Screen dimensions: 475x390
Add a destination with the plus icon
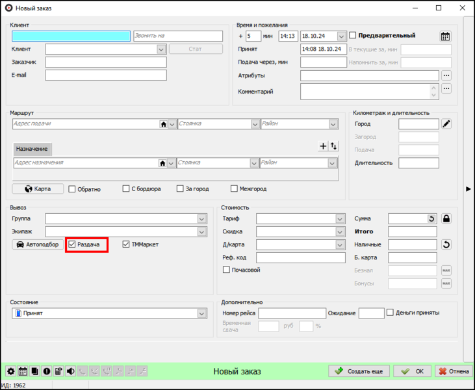[323, 146]
